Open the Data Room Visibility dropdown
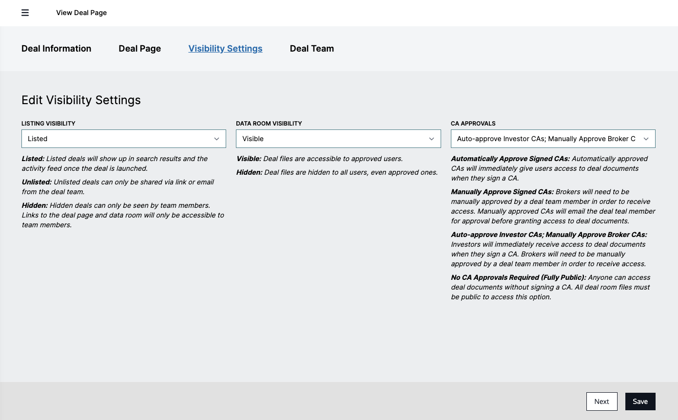 [x=338, y=139]
